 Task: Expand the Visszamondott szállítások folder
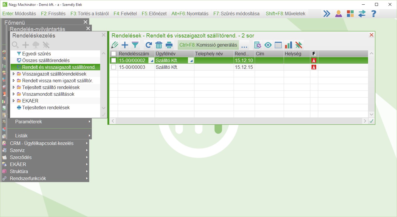pyautogui.click(x=14, y=94)
